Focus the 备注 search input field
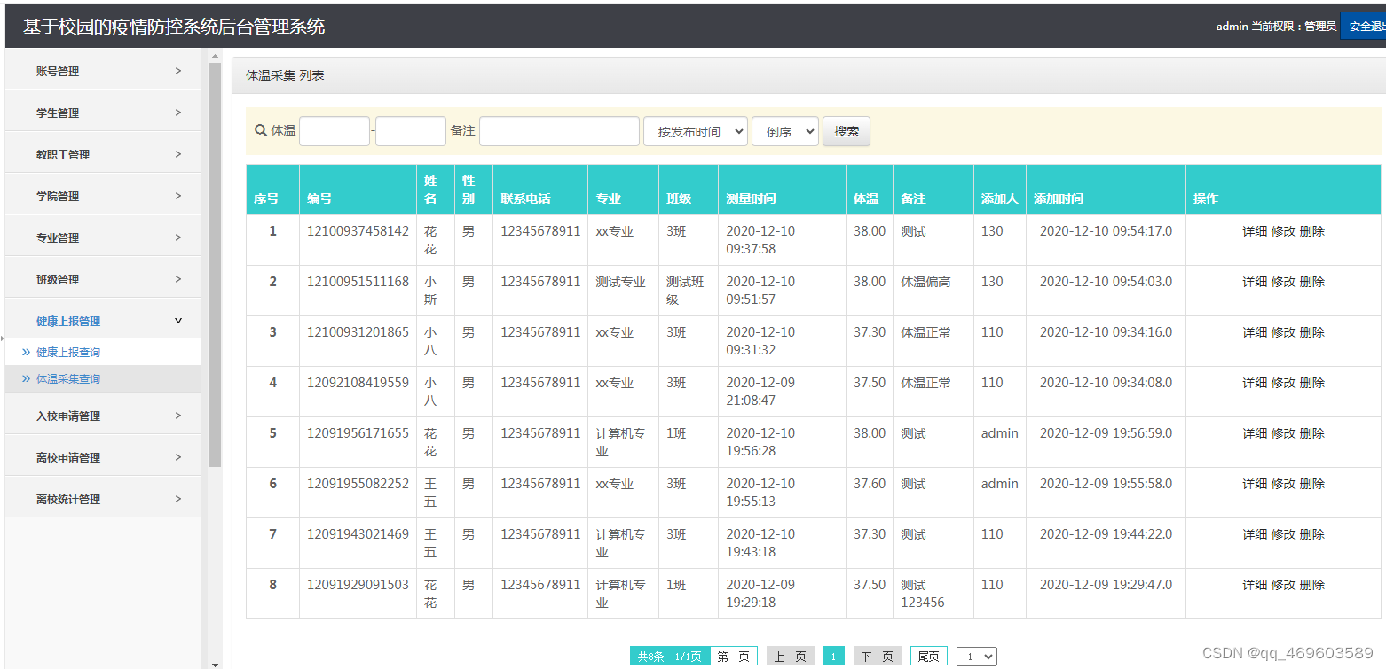Screen dimensions: 1386x669 pos(559,131)
